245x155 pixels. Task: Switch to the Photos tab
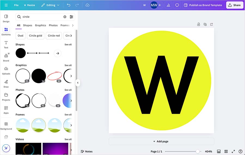pos(53,25)
